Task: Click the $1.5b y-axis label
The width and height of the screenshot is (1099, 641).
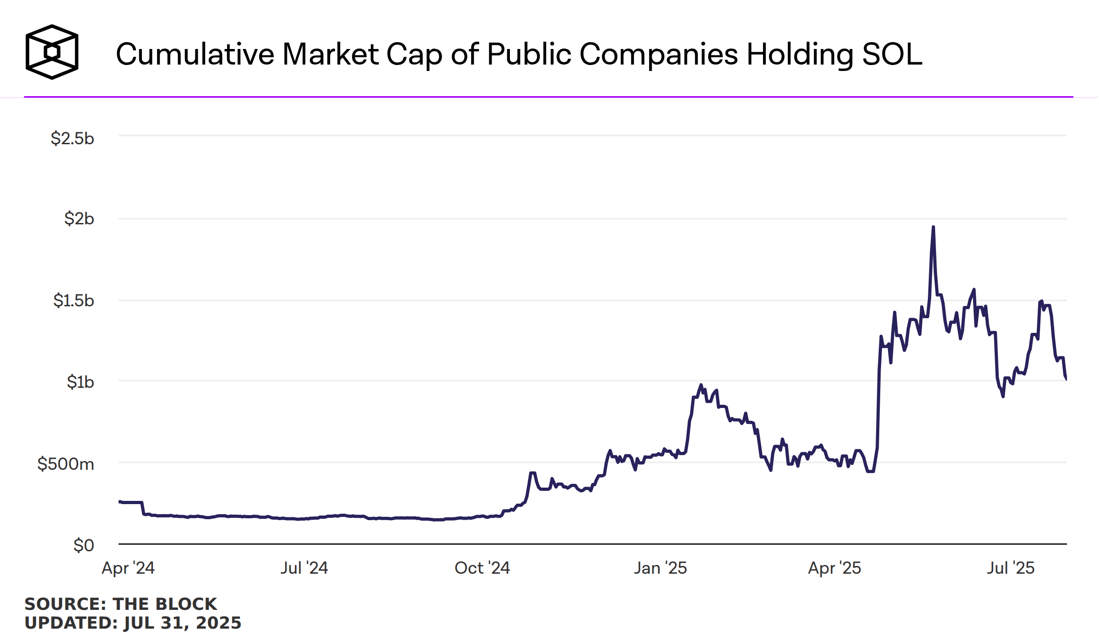Action: [74, 301]
